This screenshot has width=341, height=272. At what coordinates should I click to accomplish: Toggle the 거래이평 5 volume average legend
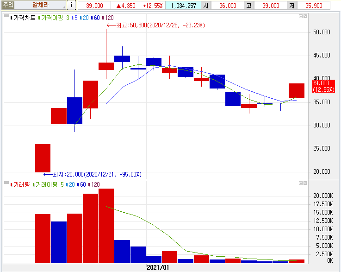point(48,185)
